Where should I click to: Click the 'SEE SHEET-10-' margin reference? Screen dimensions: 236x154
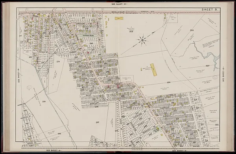click(223, 74)
